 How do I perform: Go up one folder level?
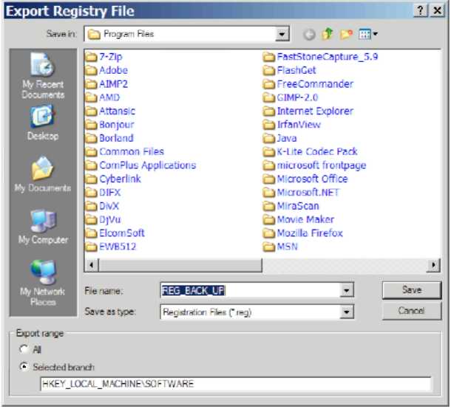pyautogui.click(x=328, y=34)
